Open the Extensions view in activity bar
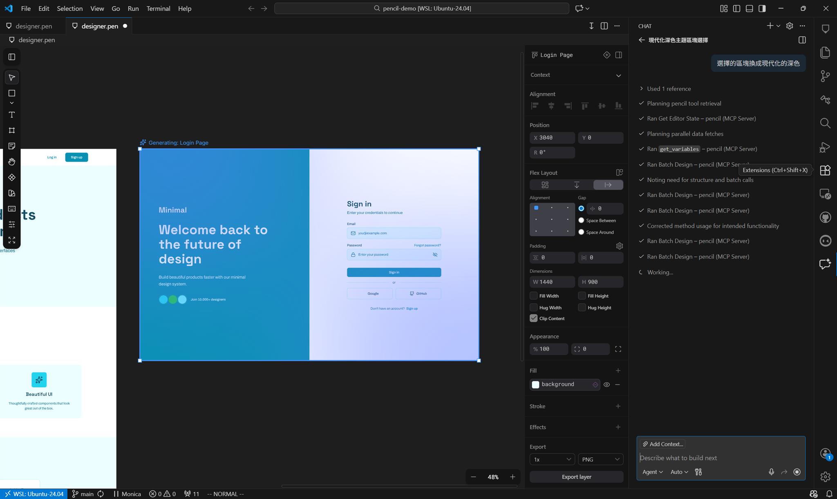The width and height of the screenshot is (837, 499). (825, 170)
